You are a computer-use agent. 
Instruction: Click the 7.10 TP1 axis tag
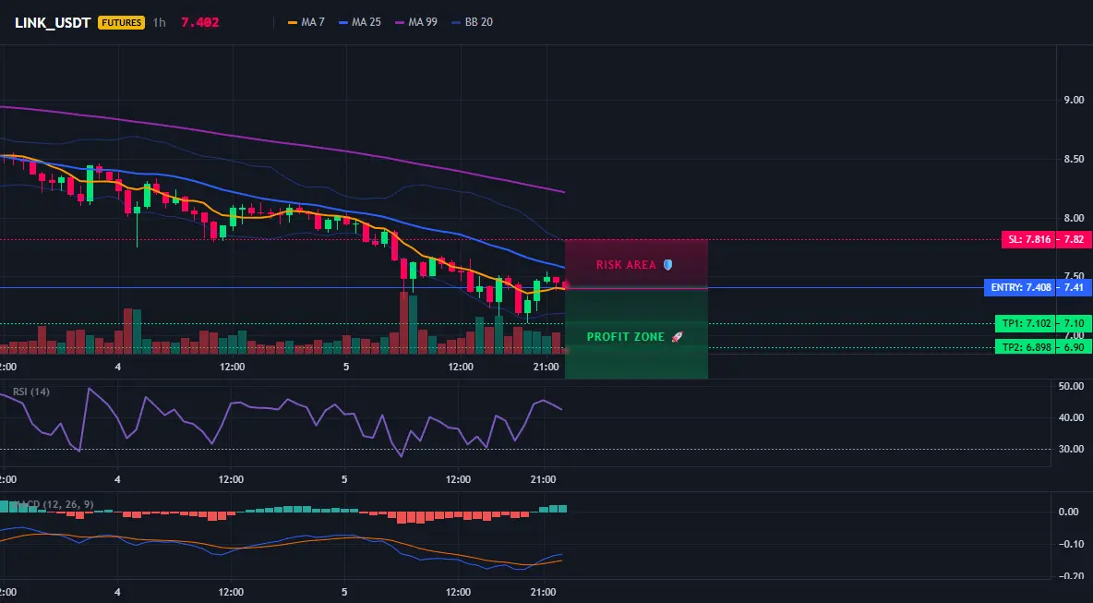click(1074, 323)
